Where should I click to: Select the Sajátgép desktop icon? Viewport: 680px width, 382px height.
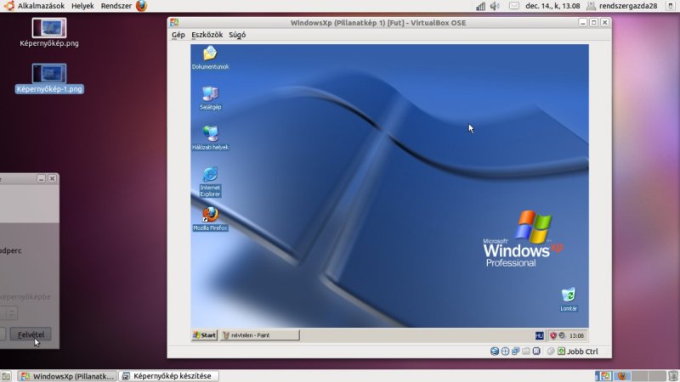[x=210, y=98]
